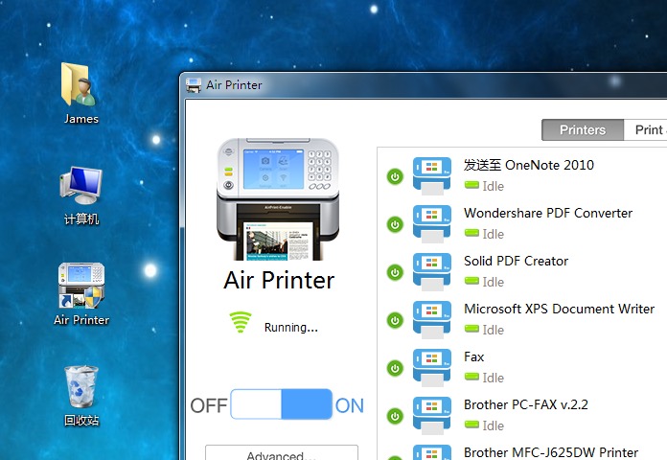Select the Wondershare PDF Converter name
Viewport: 667px width, 460px height.
(x=548, y=213)
